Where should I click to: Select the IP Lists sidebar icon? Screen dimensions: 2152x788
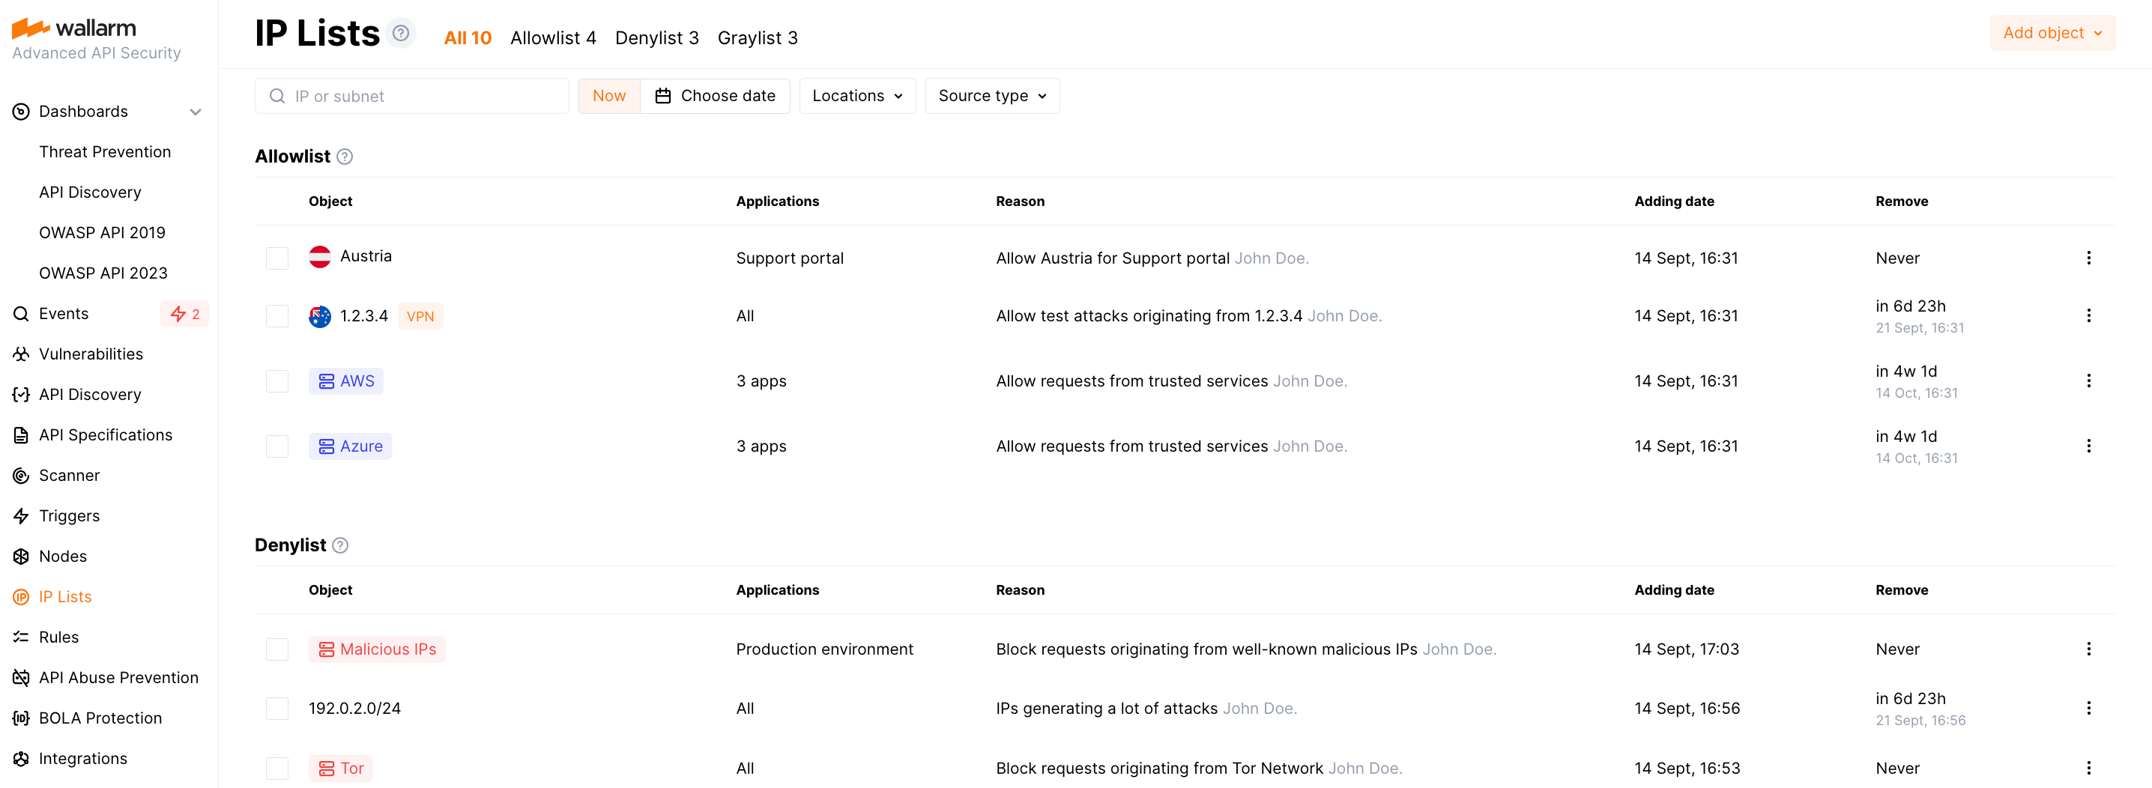point(20,596)
